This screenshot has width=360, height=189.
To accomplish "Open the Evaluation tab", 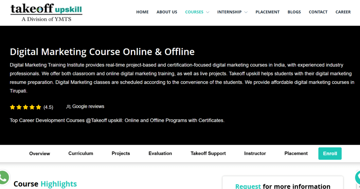I will coord(160,153).
